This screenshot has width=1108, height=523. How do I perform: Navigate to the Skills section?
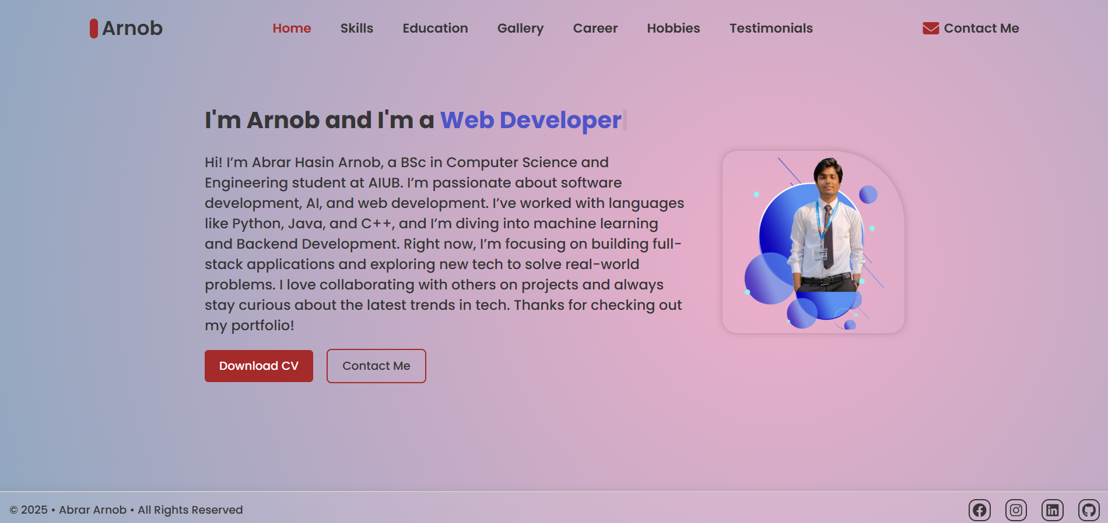(x=356, y=28)
